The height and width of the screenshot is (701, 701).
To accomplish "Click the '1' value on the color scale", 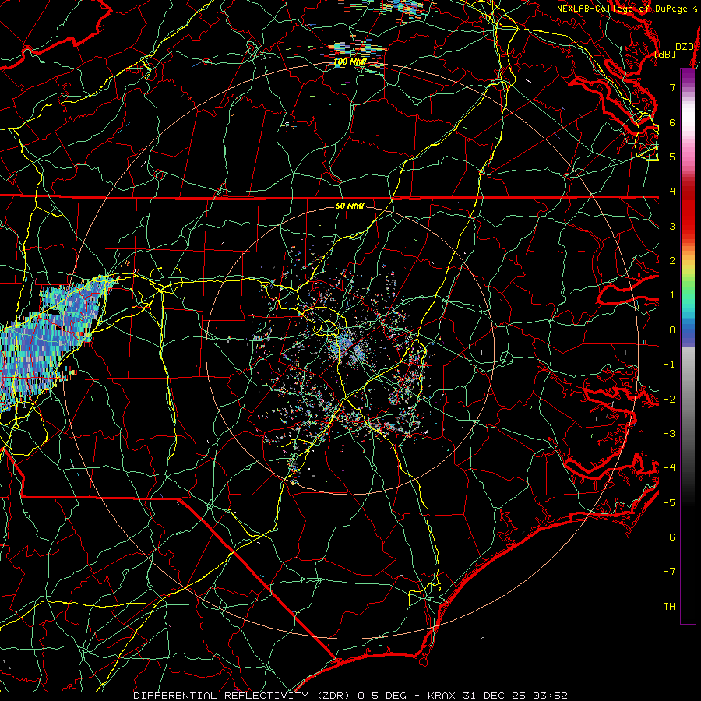I will [672, 295].
